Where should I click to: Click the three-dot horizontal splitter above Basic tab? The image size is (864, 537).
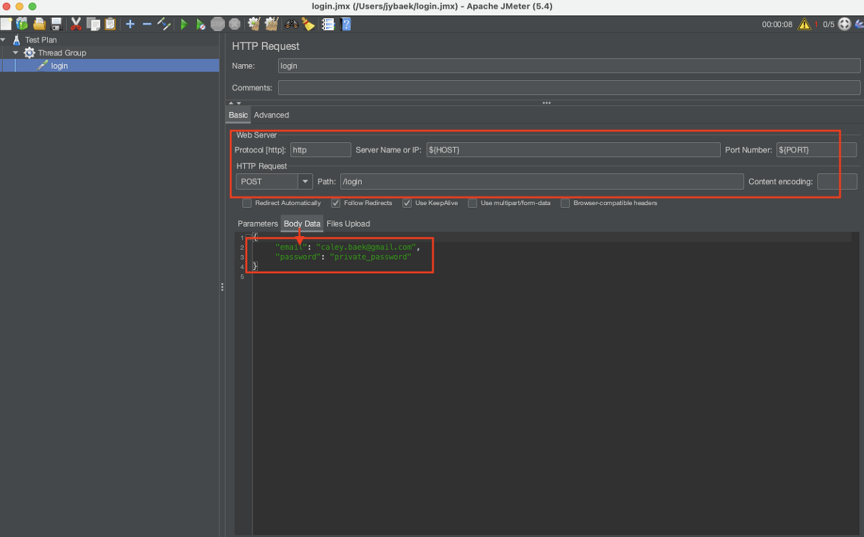click(x=546, y=103)
